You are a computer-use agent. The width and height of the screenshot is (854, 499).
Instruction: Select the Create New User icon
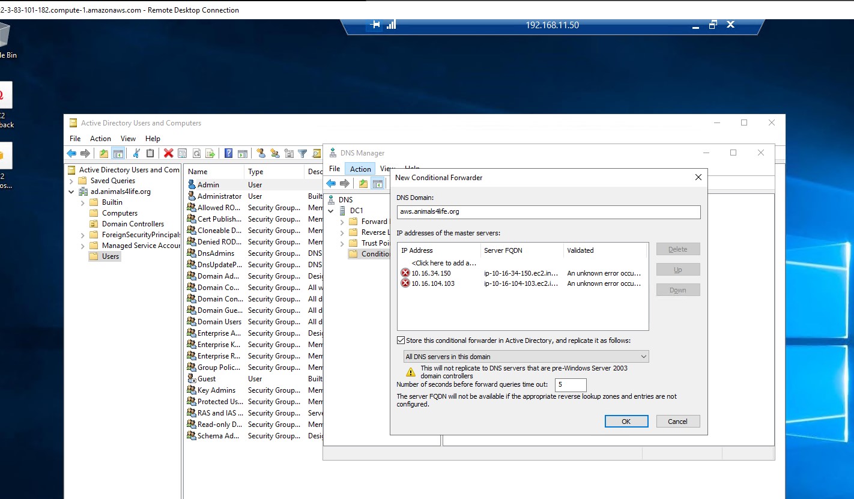pyautogui.click(x=262, y=154)
